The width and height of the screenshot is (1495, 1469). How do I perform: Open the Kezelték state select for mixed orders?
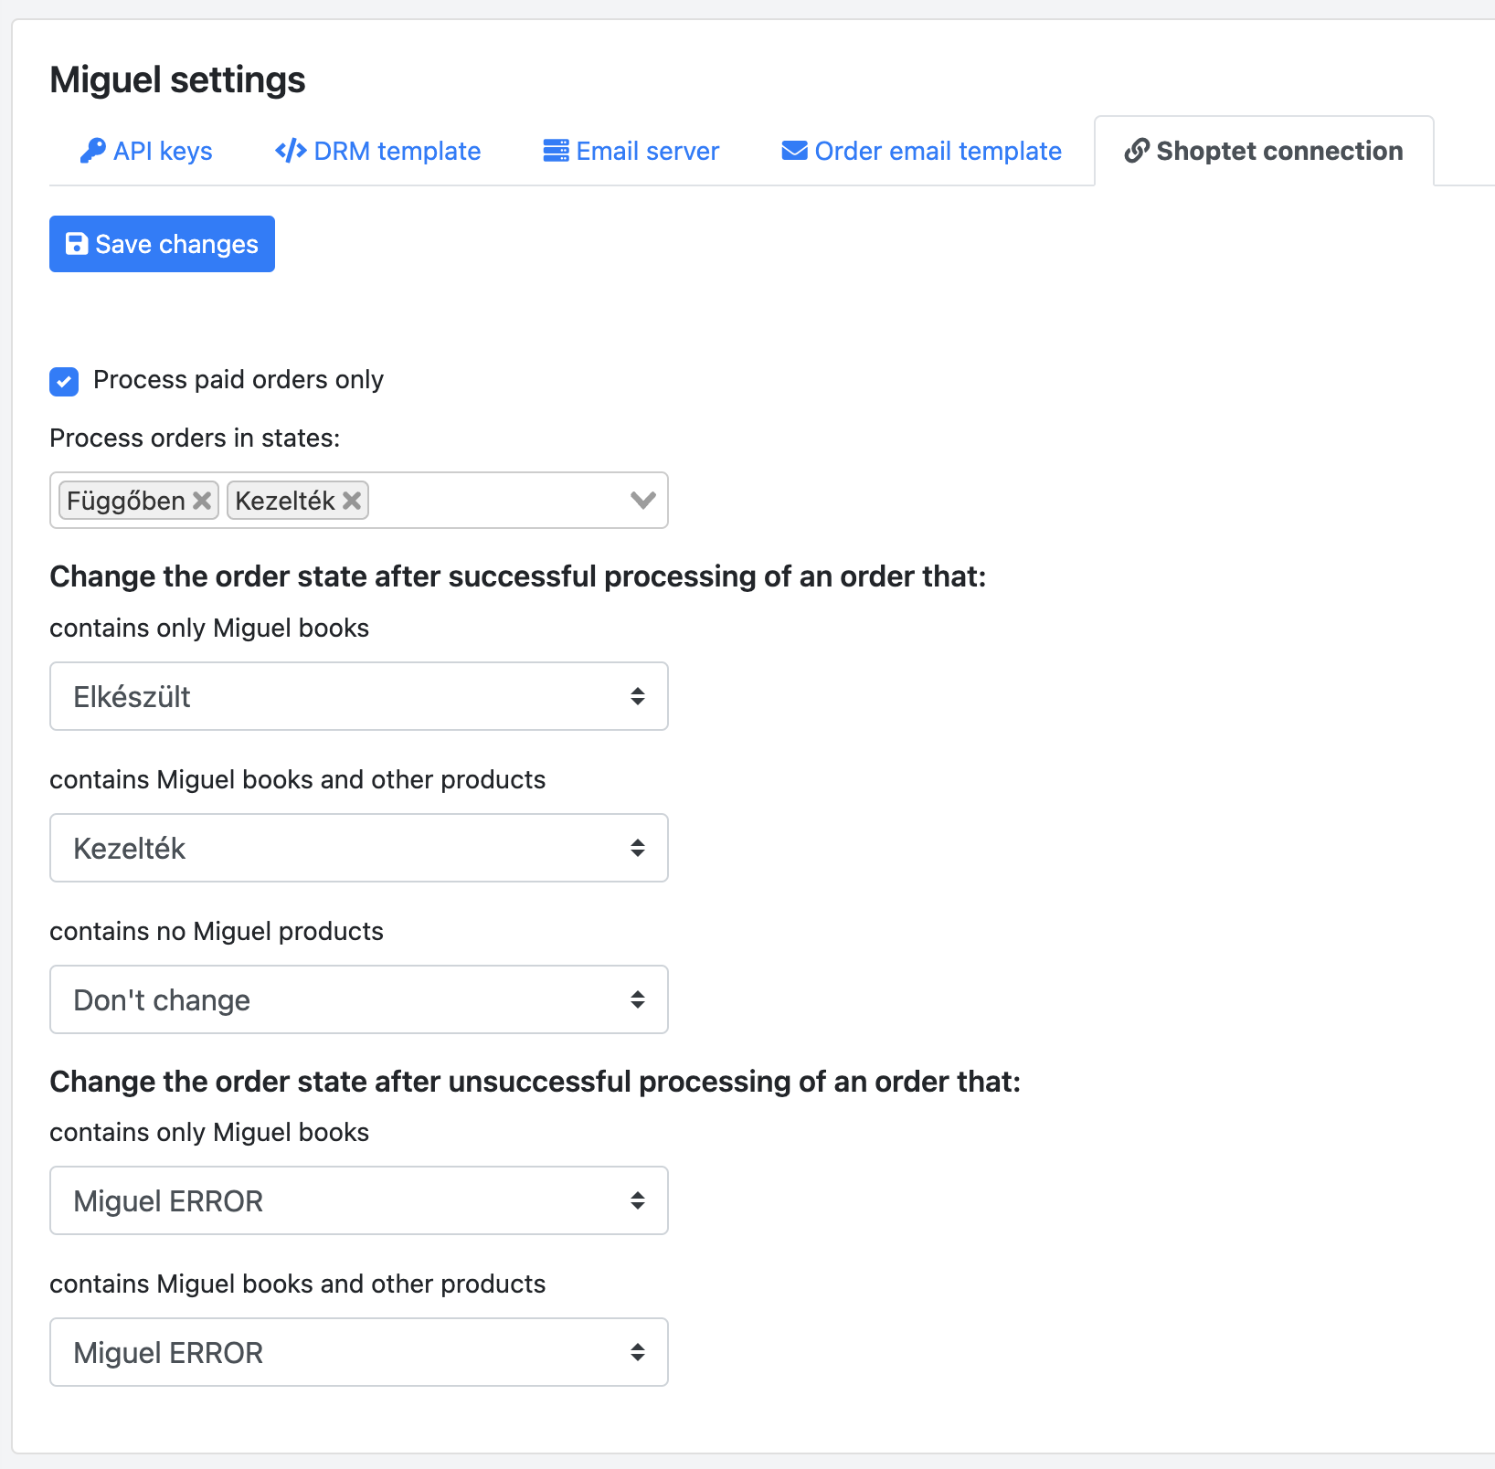(x=359, y=848)
